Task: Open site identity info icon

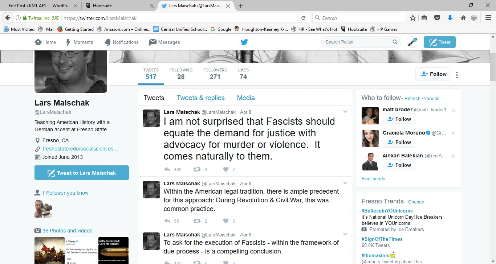Action: [x=18, y=18]
